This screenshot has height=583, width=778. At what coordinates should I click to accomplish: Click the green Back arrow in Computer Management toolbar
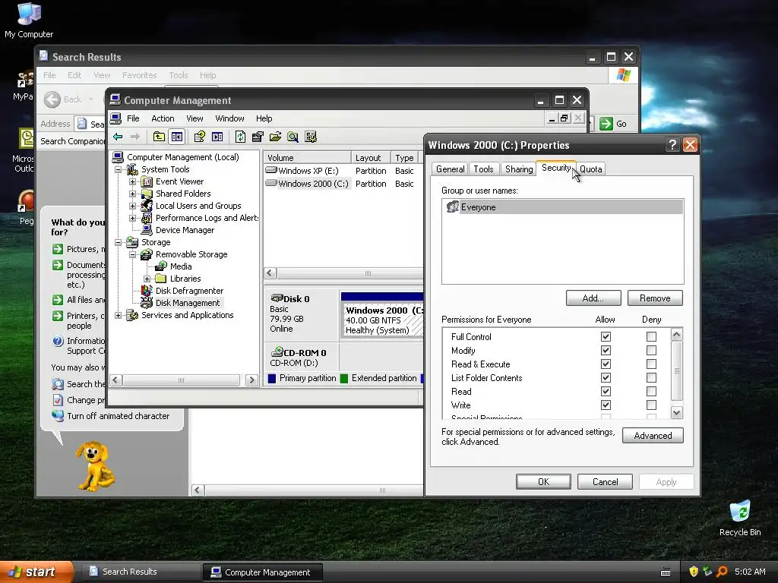coord(118,137)
